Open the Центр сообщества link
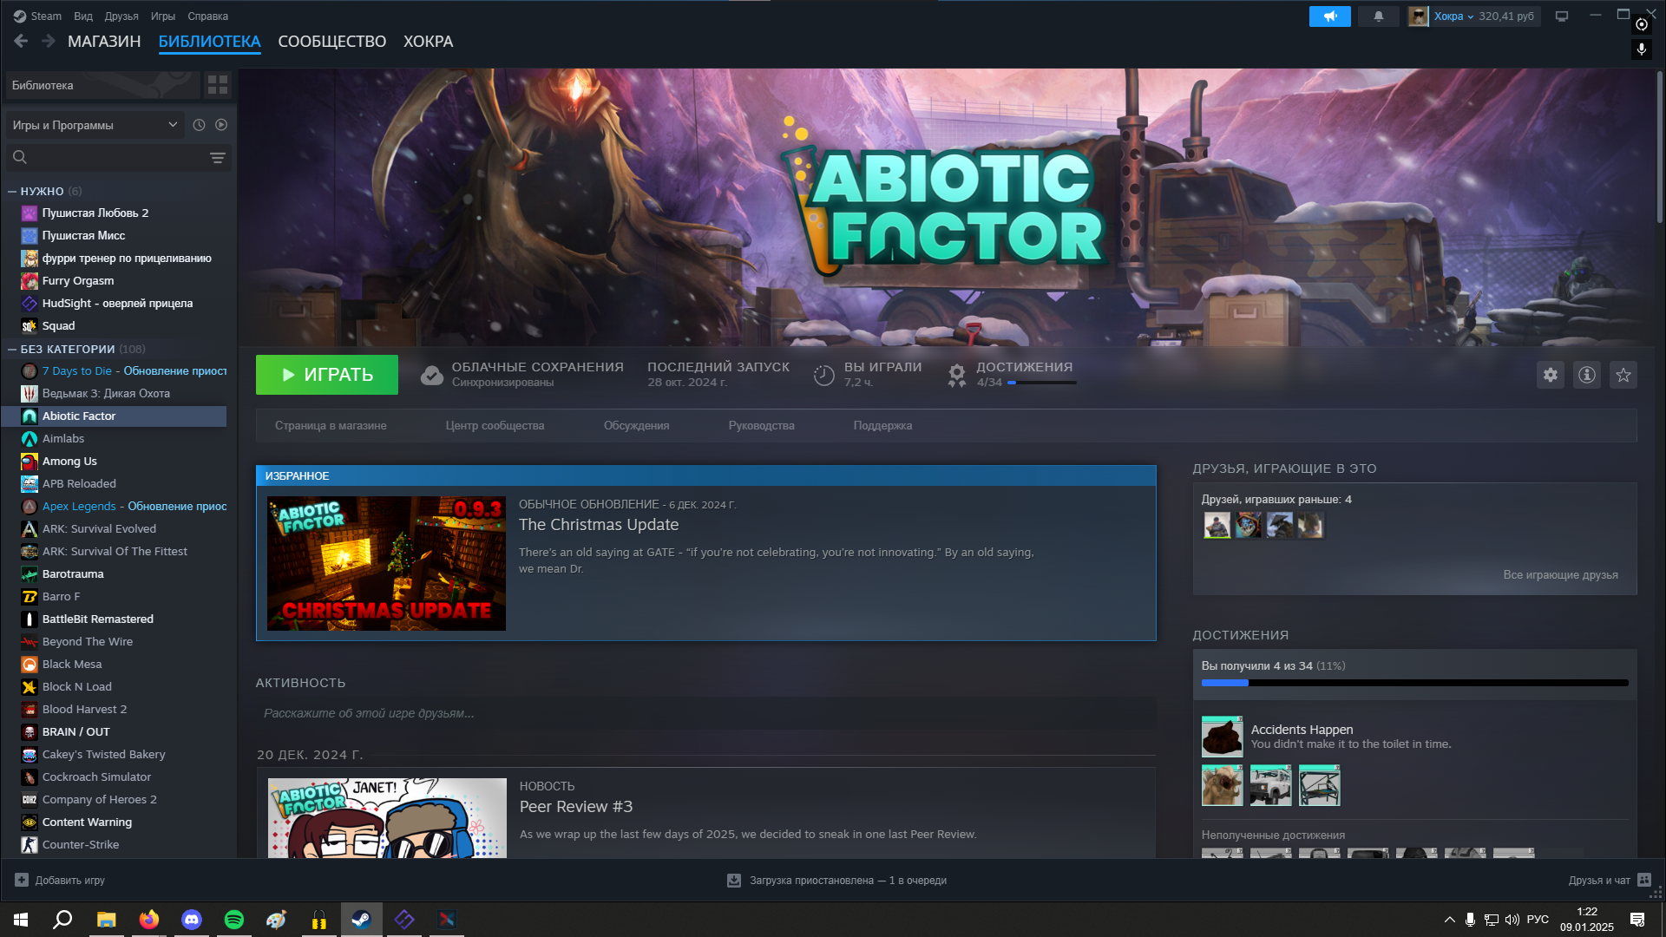The height and width of the screenshot is (937, 1666). pos(495,426)
